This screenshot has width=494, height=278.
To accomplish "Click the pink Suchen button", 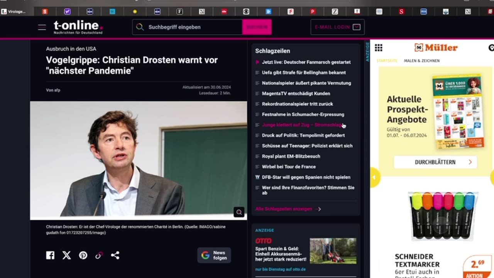I will [x=257, y=27].
